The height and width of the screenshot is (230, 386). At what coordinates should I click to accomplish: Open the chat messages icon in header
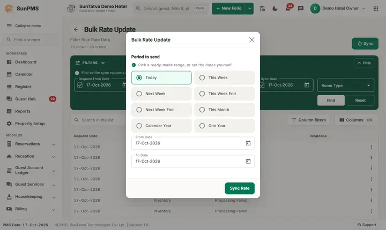301,9
